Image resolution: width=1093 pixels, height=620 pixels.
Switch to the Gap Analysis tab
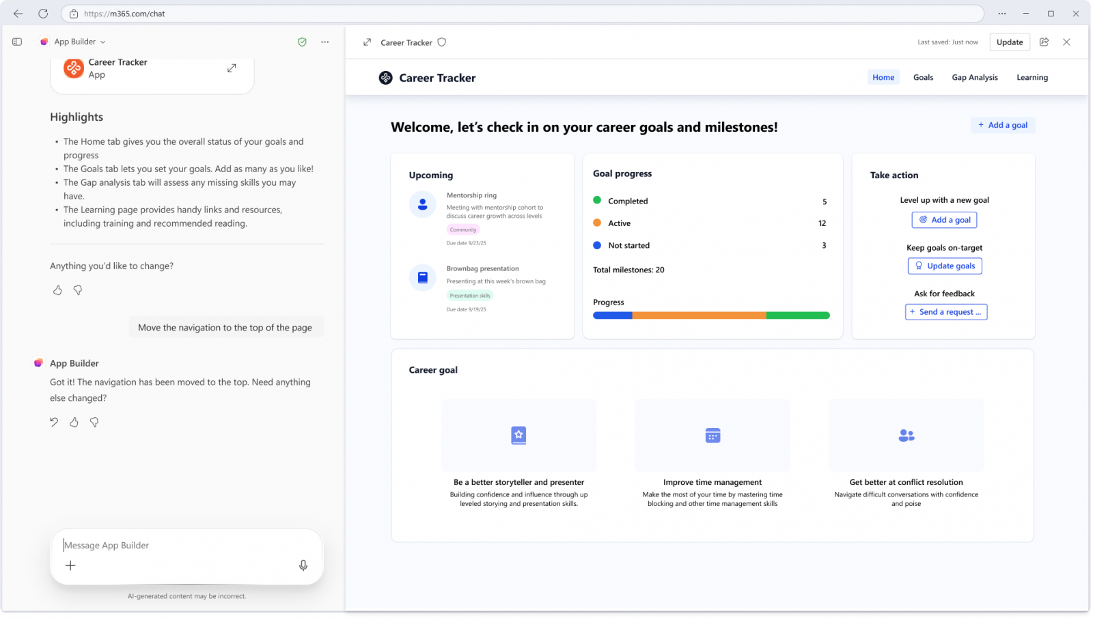(x=975, y=77)
